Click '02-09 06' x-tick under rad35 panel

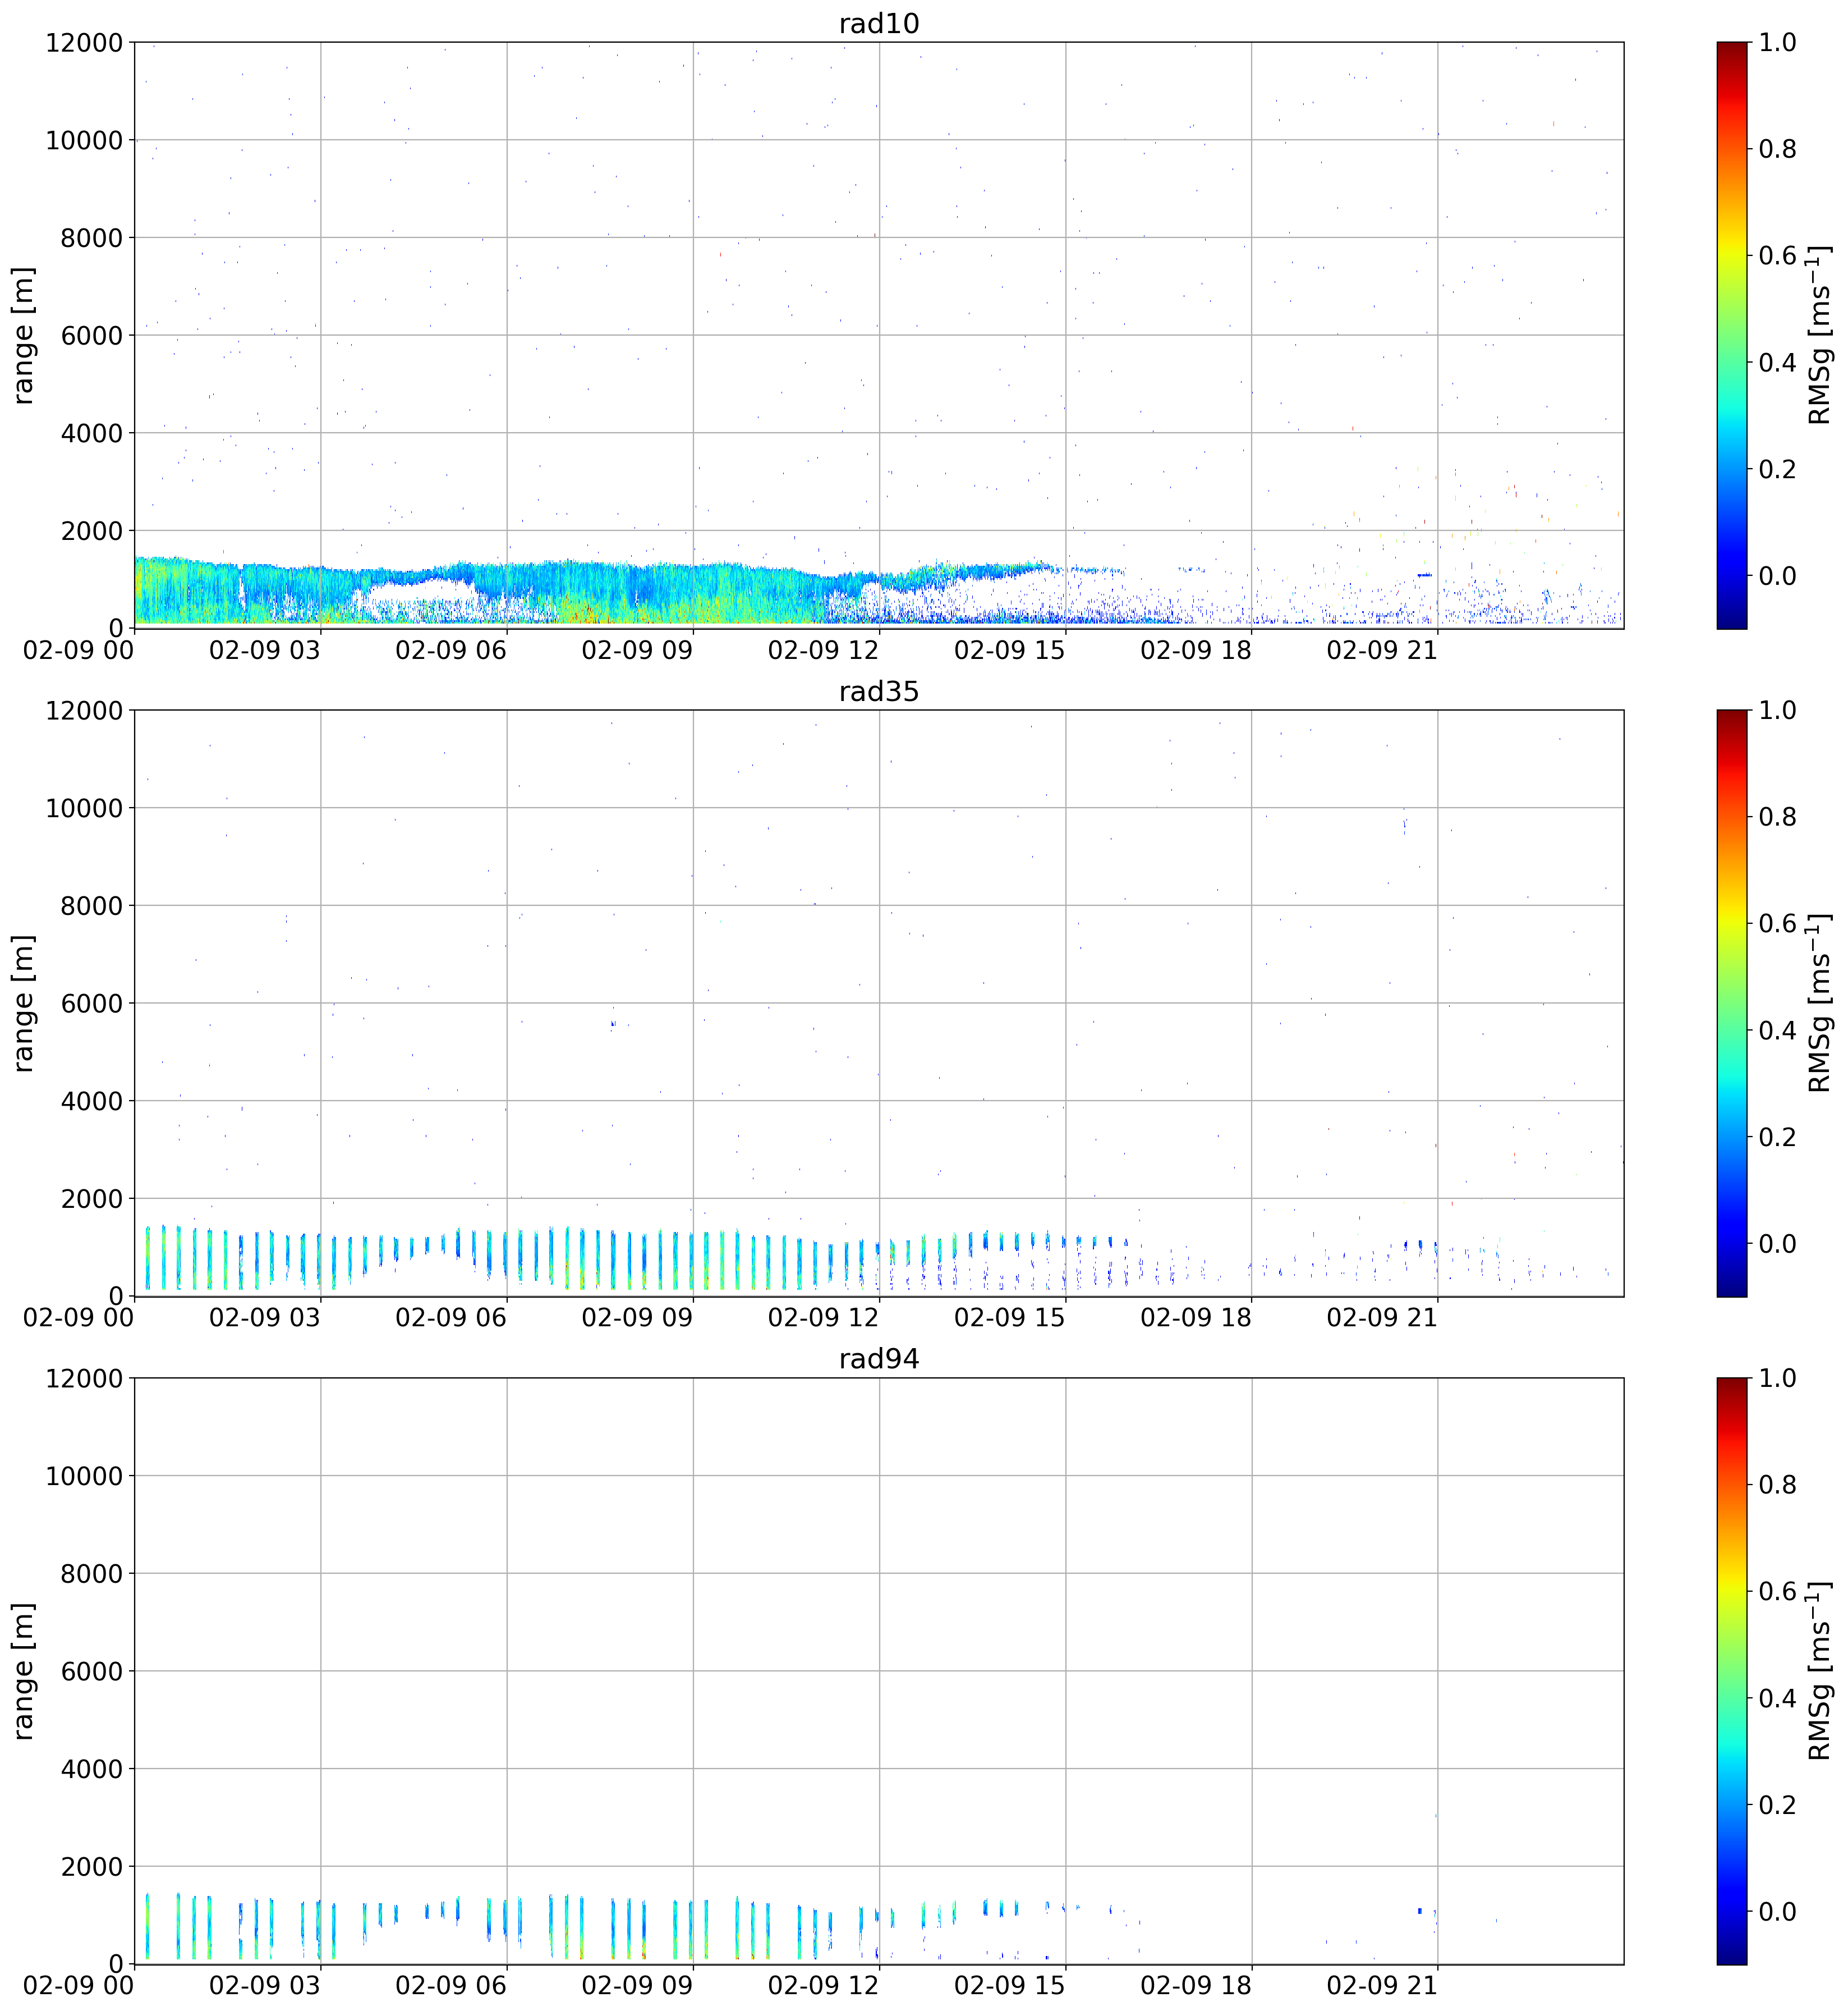tap(451, 1318)
